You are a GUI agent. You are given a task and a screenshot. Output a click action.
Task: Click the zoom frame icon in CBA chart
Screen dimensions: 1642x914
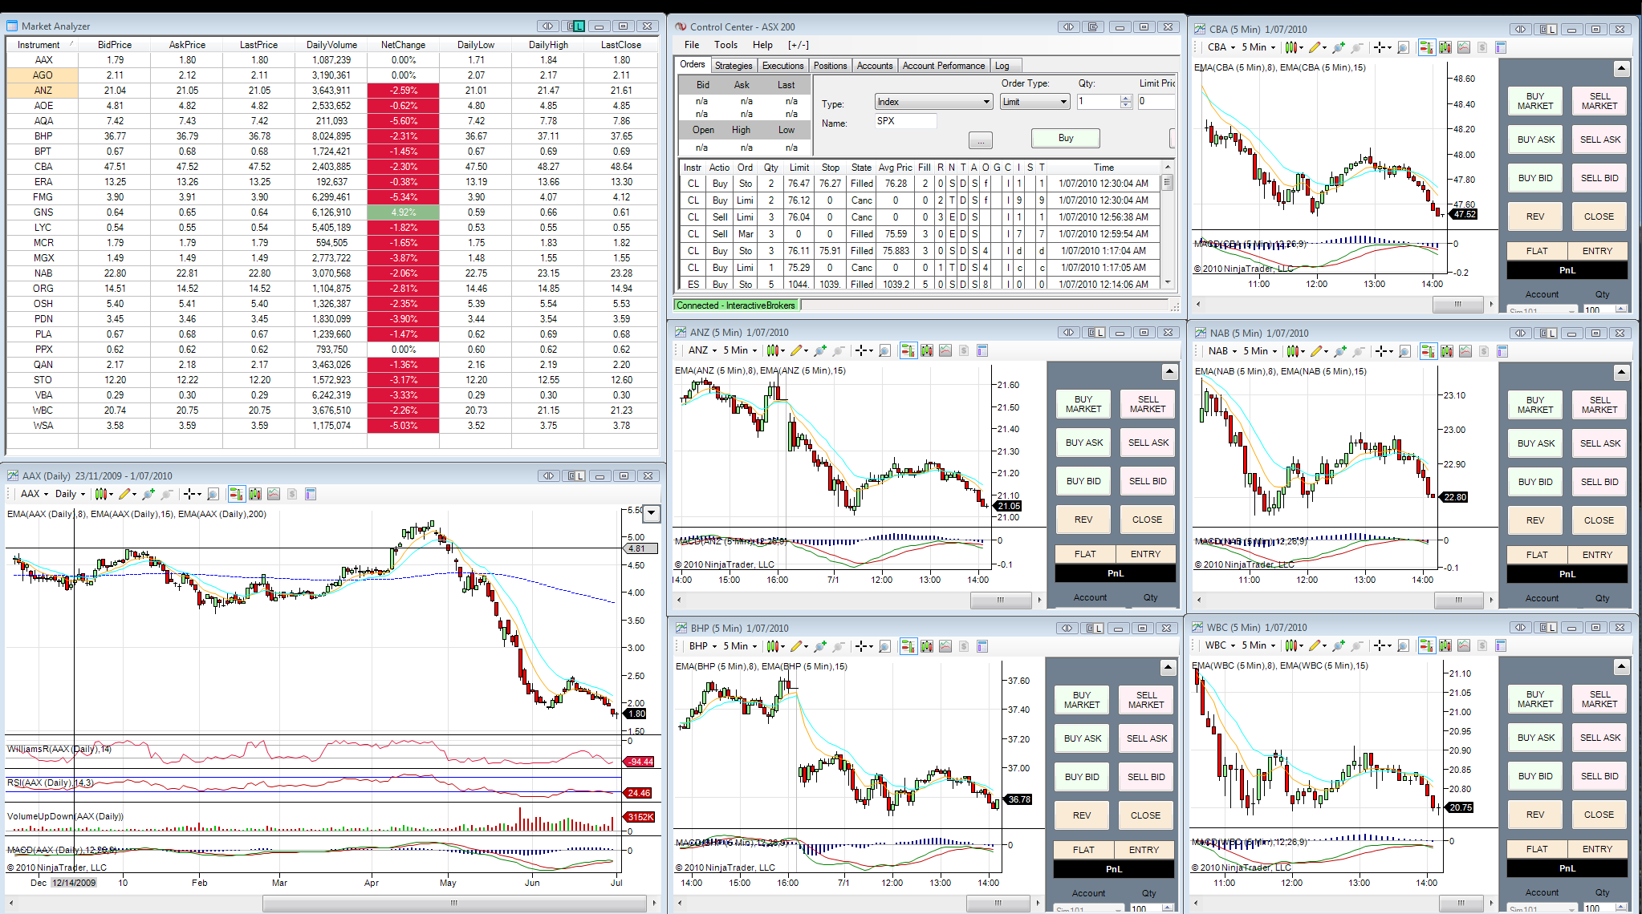[x=1403, y=47]
